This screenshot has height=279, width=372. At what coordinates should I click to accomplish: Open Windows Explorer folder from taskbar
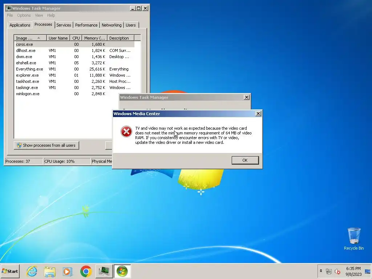[x=50, y=271]
